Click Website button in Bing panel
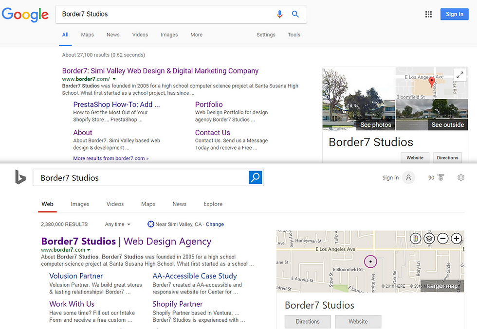 pos(358,321)
